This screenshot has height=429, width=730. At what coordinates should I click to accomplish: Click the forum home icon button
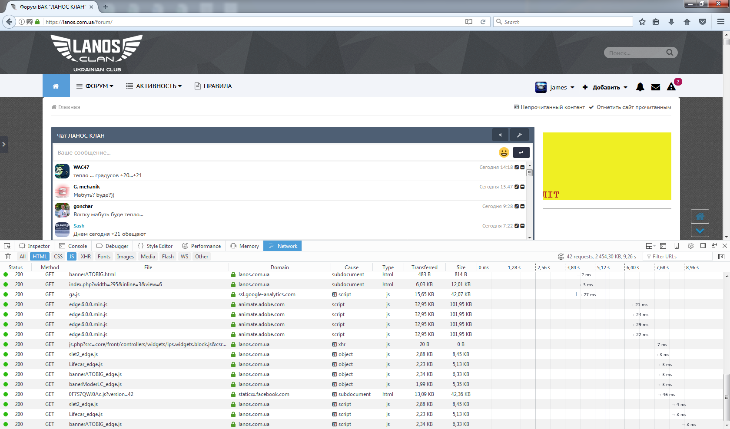(x=56, y=86)
